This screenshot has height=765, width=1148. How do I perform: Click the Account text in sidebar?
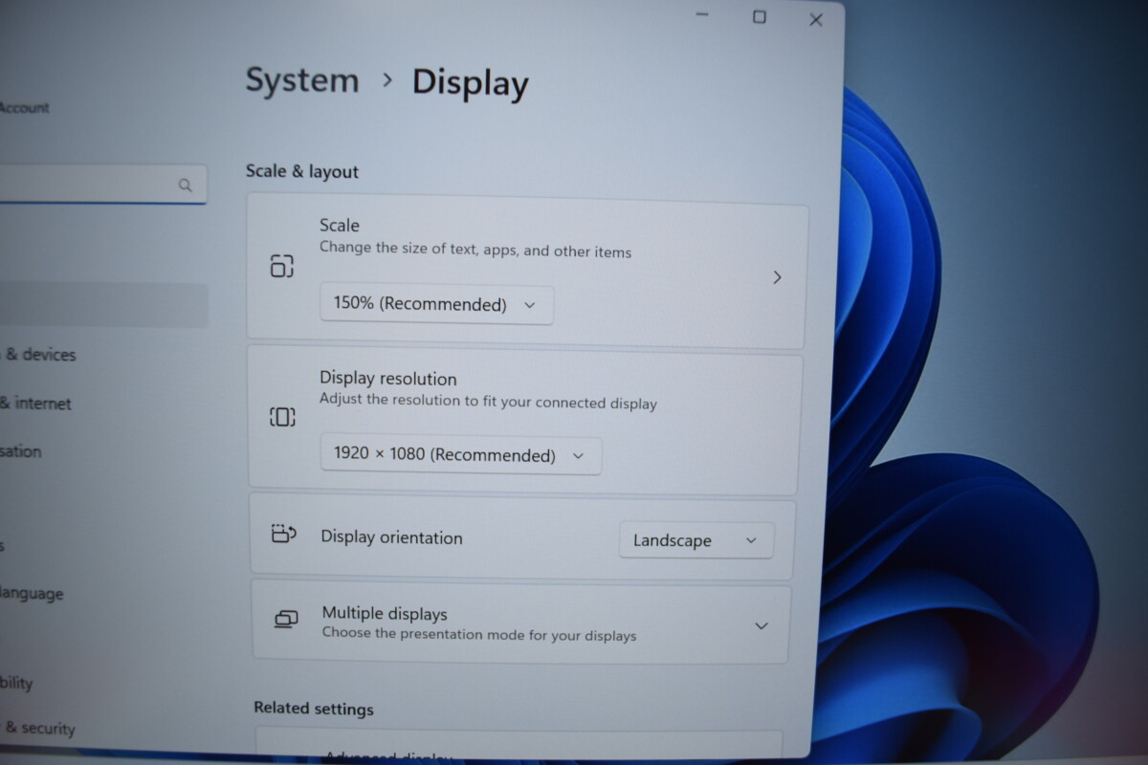(x=24, y=108)
